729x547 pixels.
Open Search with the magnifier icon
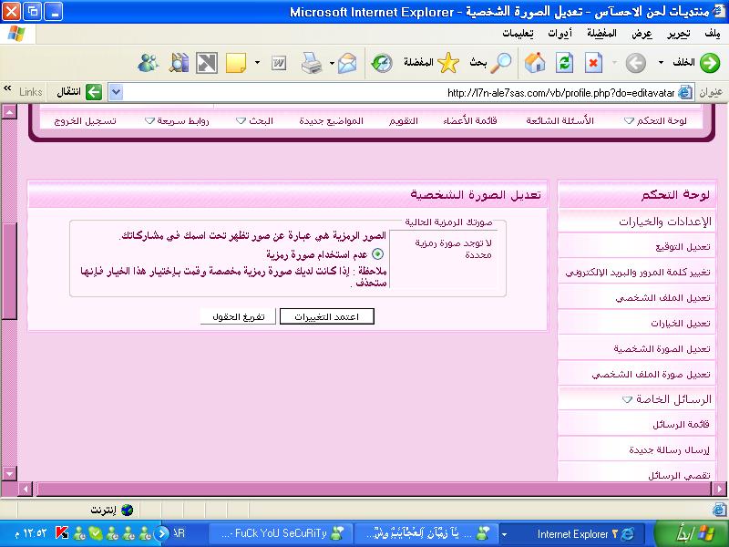click(501, 63)
